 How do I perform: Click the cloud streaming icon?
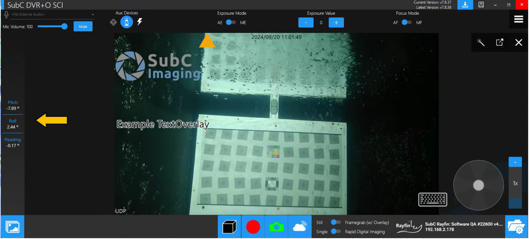(x=299, y=227)
